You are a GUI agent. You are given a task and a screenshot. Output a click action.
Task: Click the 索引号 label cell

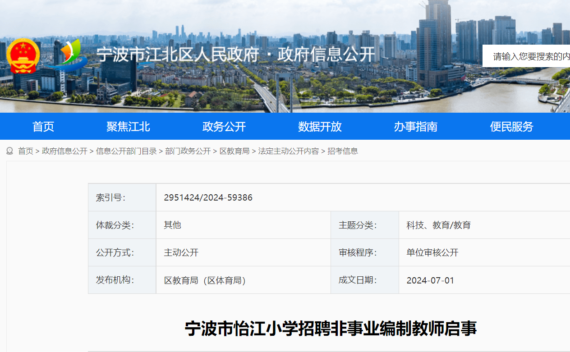[122, 197]
